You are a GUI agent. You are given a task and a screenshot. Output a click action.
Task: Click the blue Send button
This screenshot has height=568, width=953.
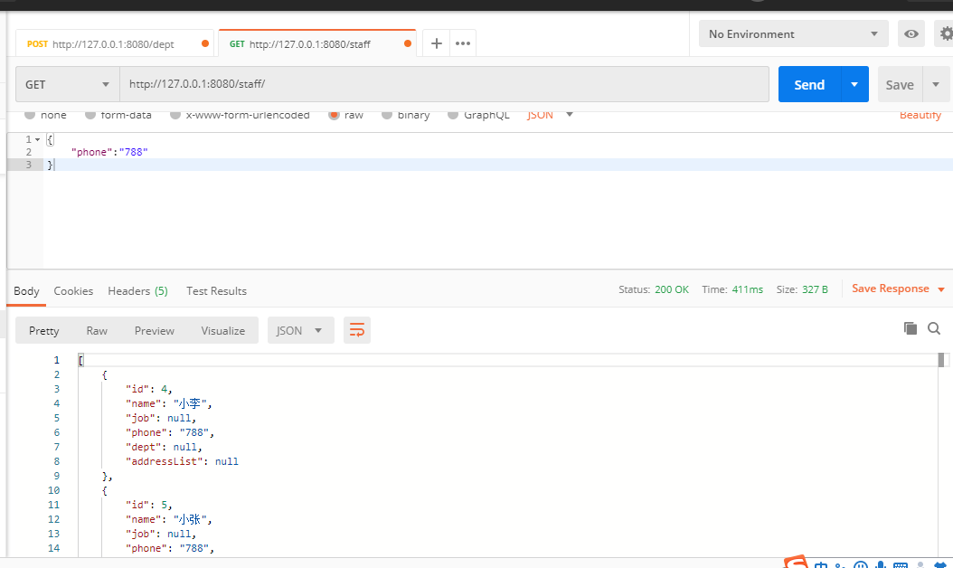tap(809, 84)
